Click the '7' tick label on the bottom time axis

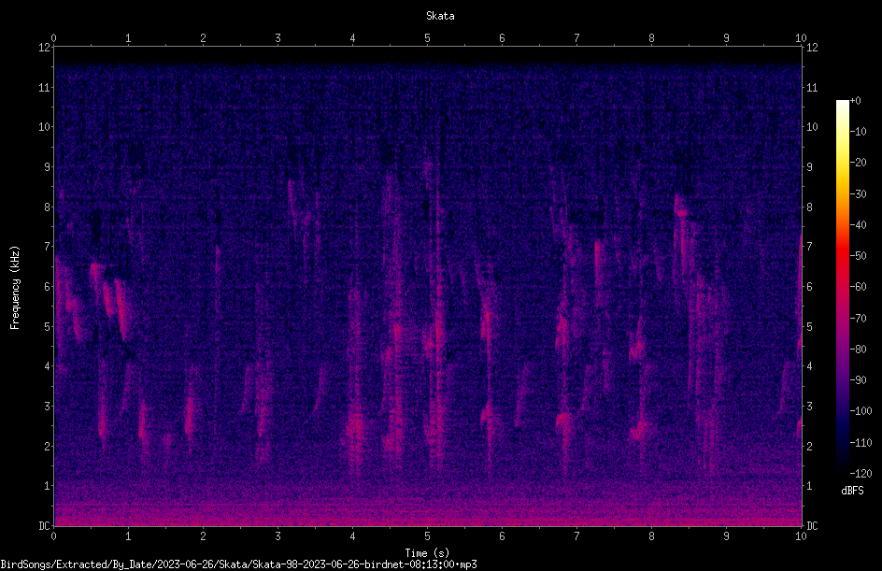(576, 536)
